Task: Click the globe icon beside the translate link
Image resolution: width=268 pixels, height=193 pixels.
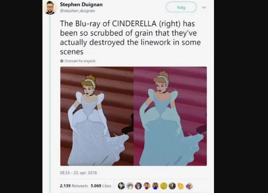Action: [x=62, y=61]
